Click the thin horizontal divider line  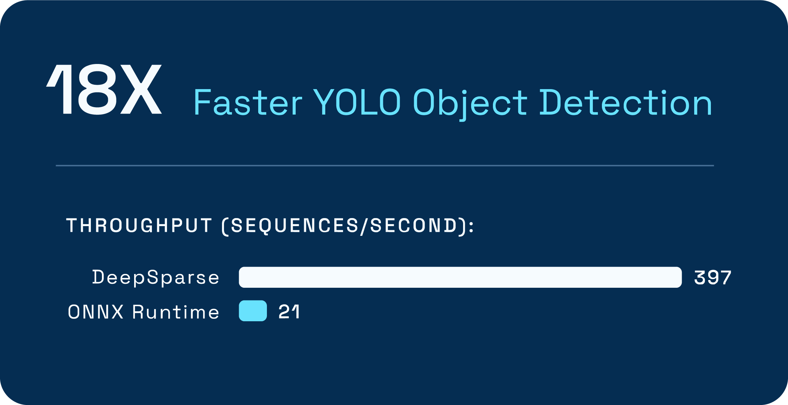(385, 165)
